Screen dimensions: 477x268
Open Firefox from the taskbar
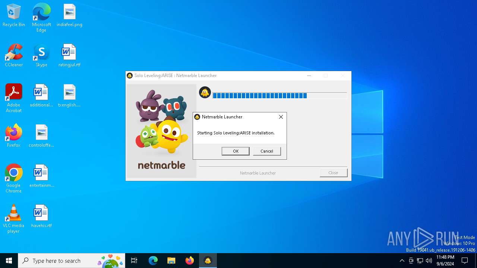pos(190,261)
